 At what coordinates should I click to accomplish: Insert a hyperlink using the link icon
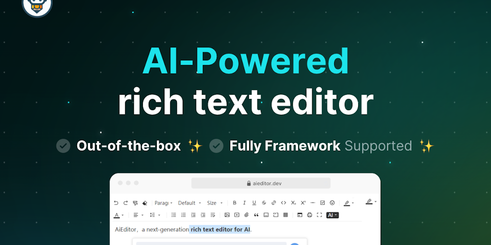[x=274, y=203]
